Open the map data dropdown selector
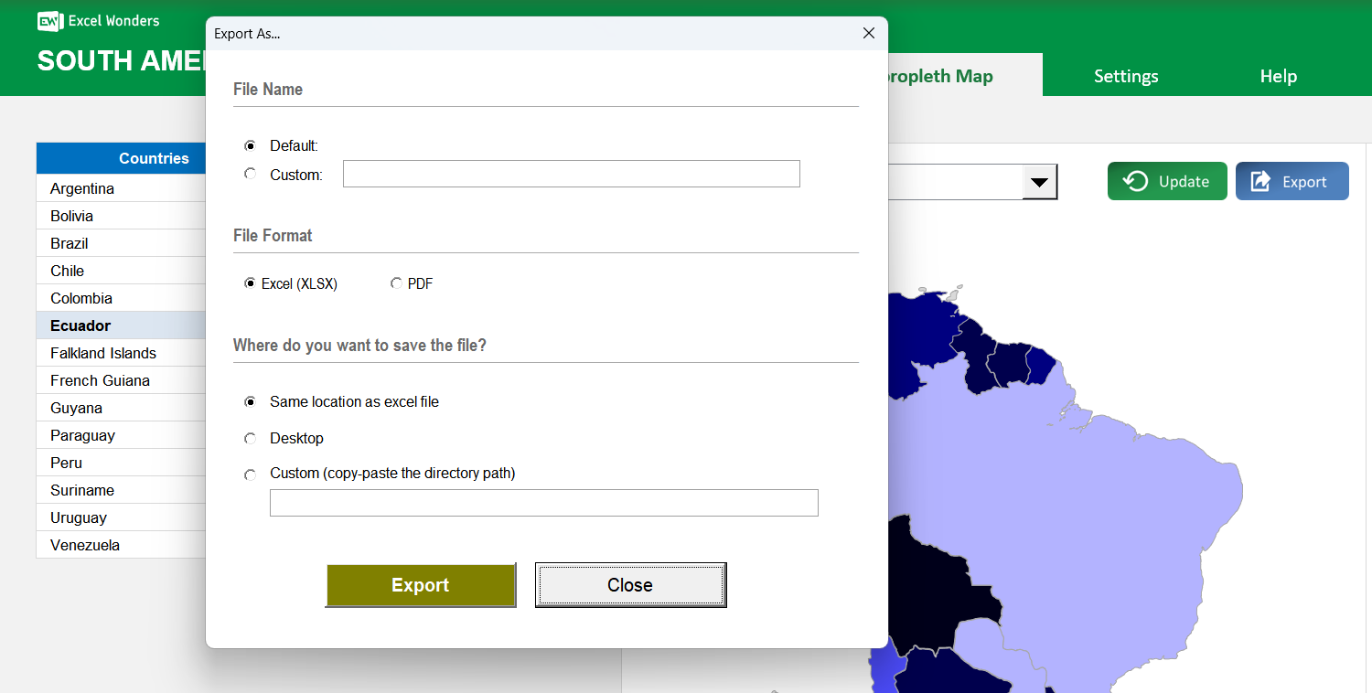Image resolution: width=1372 pixels, height=693 pixels. coord(1040,181)
